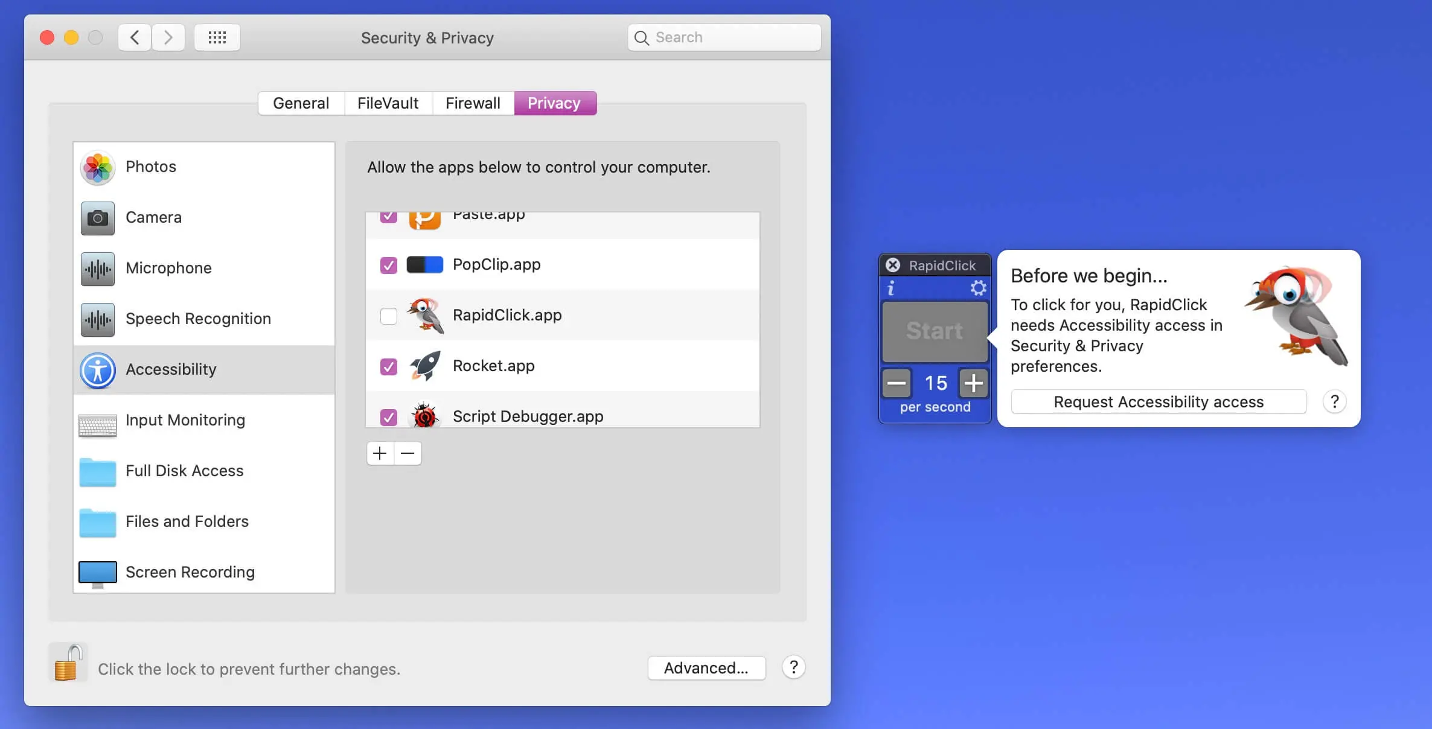Image resolution: width=1432 pixels, height=729 pixels.
Task: Select Accessibility in privacy sidebar
Action: click(x=171, y=369)
